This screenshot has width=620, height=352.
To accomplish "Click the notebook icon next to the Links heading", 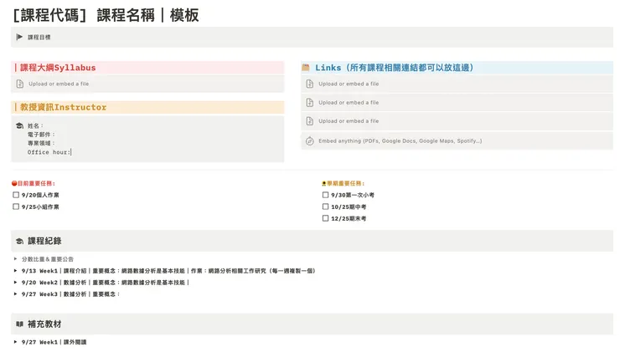I will pyautogui.click(x=306, y=68).
